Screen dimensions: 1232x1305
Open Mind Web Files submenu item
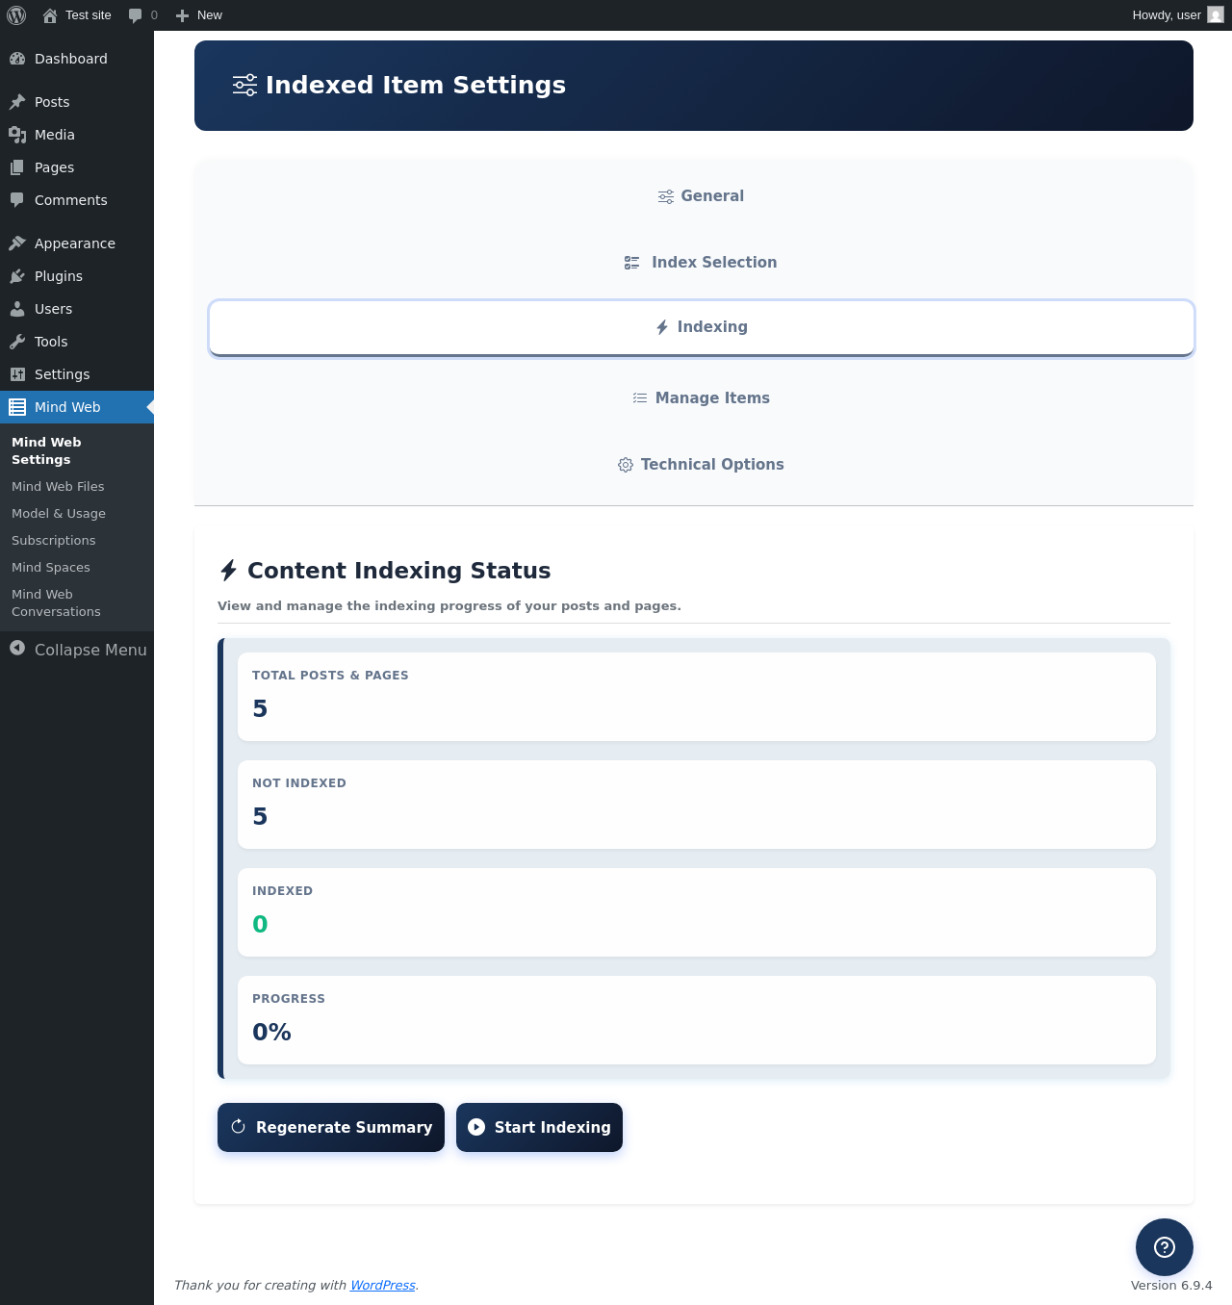(58, 487)
